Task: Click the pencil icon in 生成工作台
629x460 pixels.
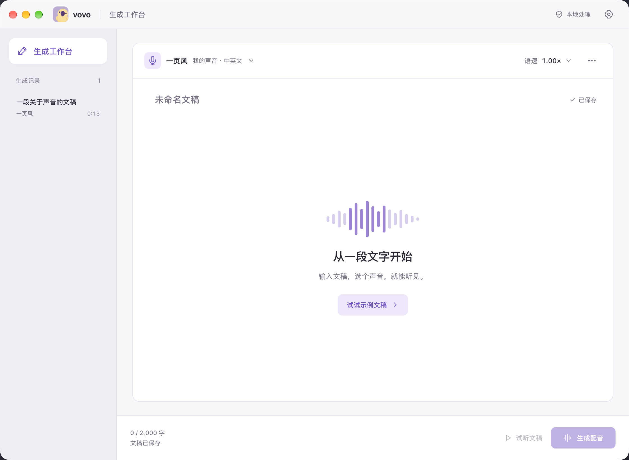Action: point(22,51)
